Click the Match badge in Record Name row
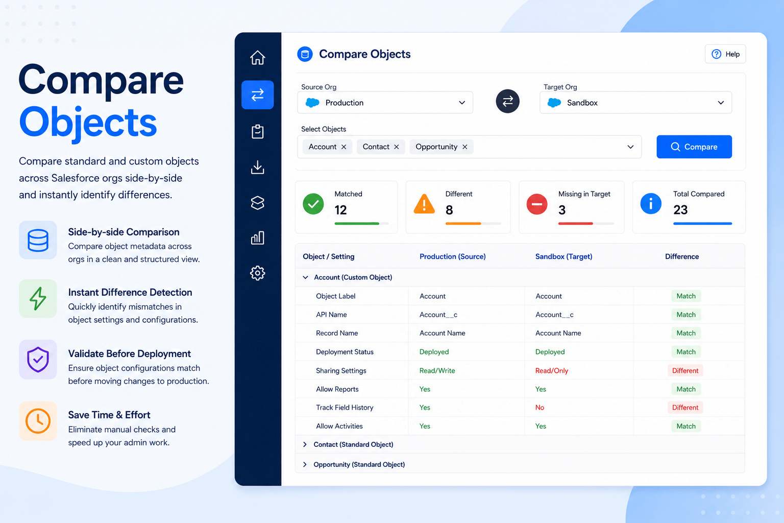This screenshot has width=784, height=523. pyautogui.click(x=686, y=333)
